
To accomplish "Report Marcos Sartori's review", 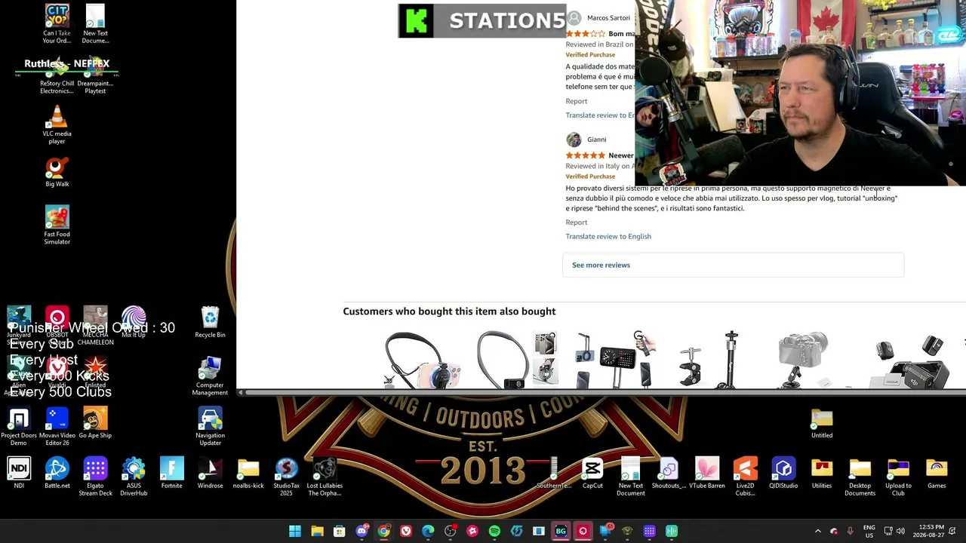I will coord(577,101).
